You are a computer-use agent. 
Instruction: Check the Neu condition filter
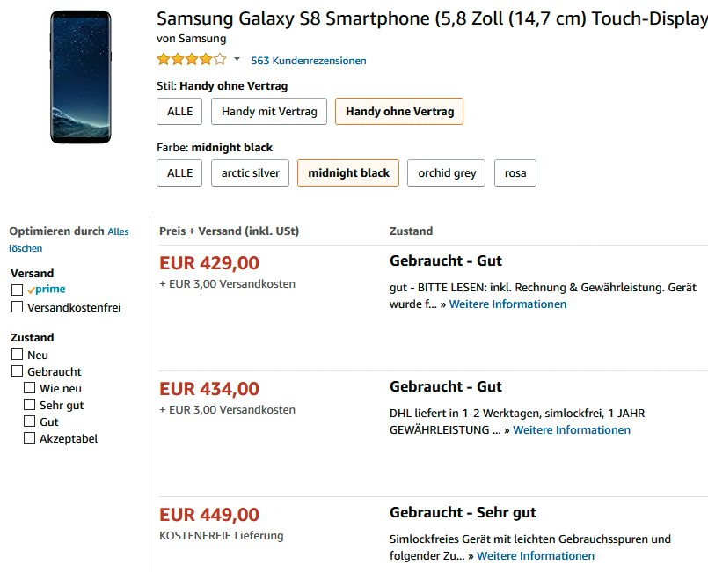(x=17, y=355)
